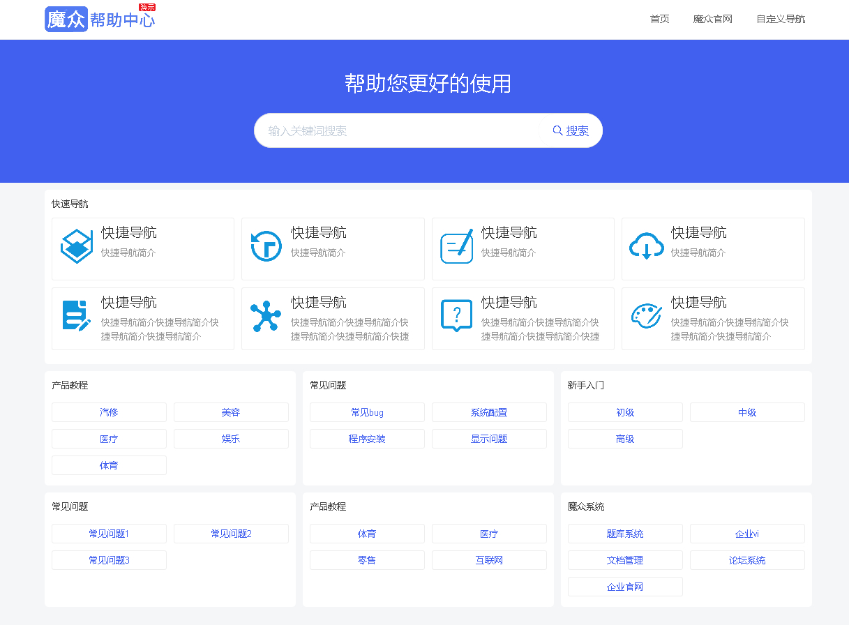Click the 帮助您更好的使用 banner title
The image size is (849, 625).
click(428, 83)
